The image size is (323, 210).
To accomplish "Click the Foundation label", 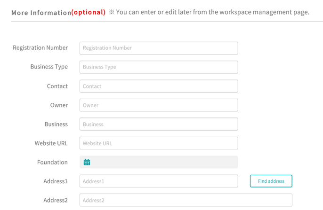I will [52, 162].
